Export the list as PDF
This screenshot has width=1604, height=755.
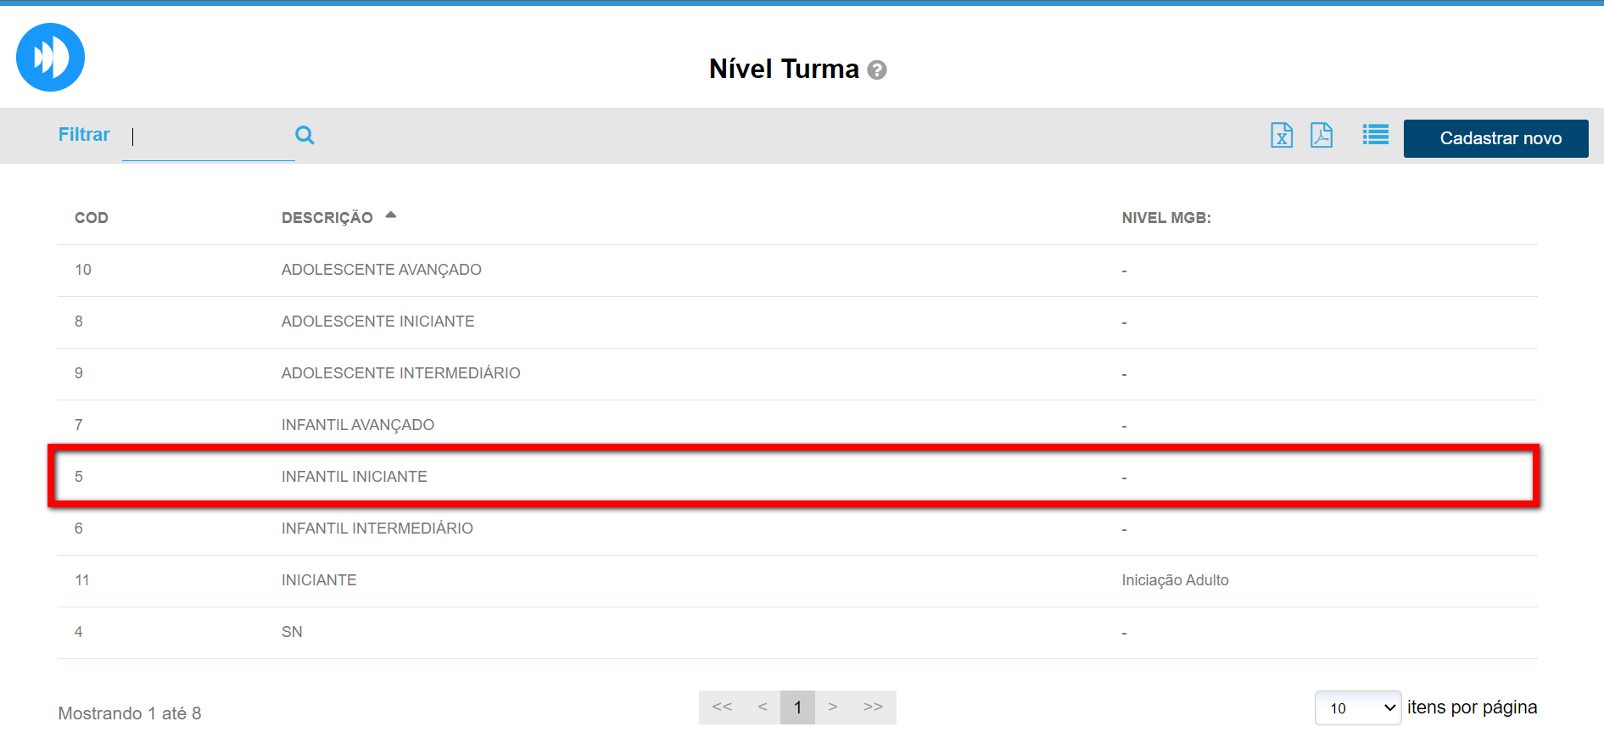[x=1321, y=136]
